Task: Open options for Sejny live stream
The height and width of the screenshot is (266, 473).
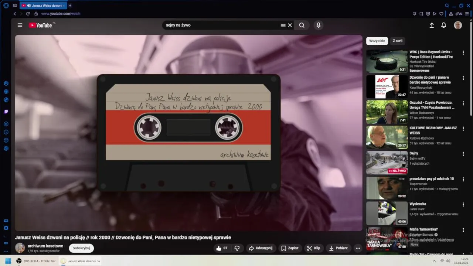Action: click(463, 154)
